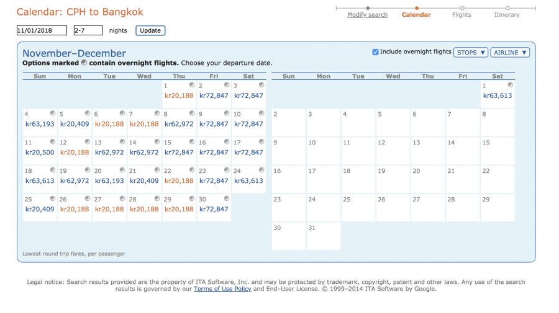Screen dimensions: 559x313
Task: Select kr20,188 fare on November 6
Action: pyautogui.click(x=109, y=124)
